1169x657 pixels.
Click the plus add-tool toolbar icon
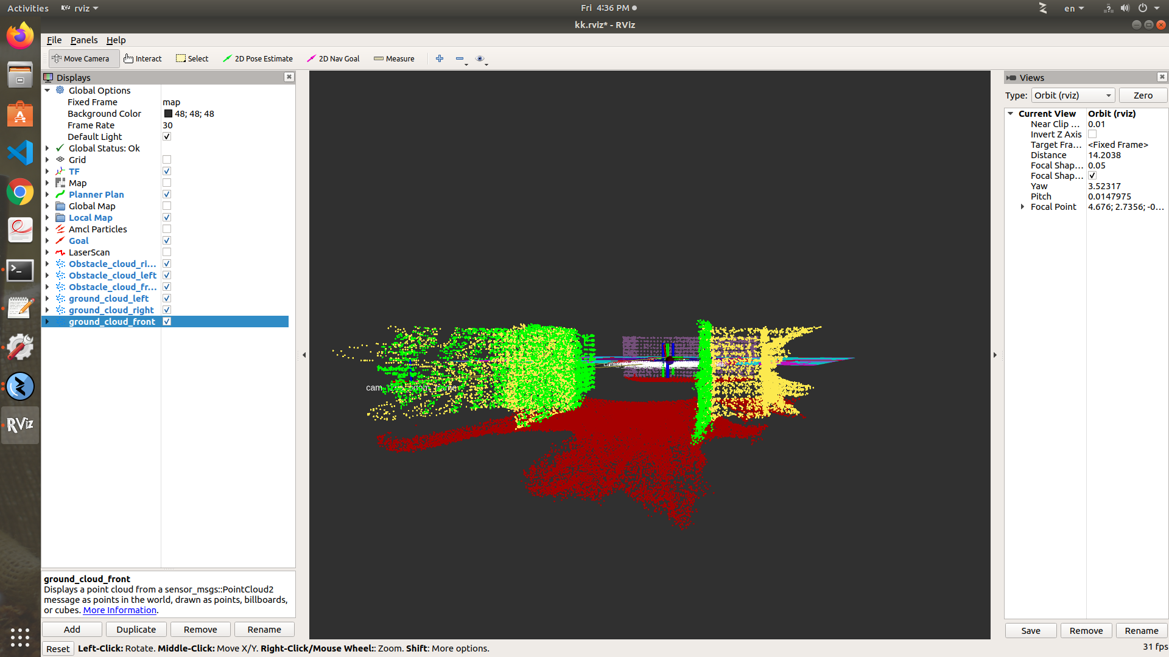pyautogui.click(x=440, y=58)
